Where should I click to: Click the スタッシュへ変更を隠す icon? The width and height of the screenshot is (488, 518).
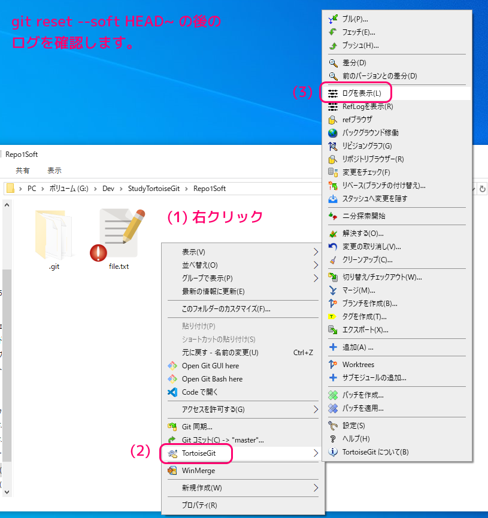pos(333,199)
